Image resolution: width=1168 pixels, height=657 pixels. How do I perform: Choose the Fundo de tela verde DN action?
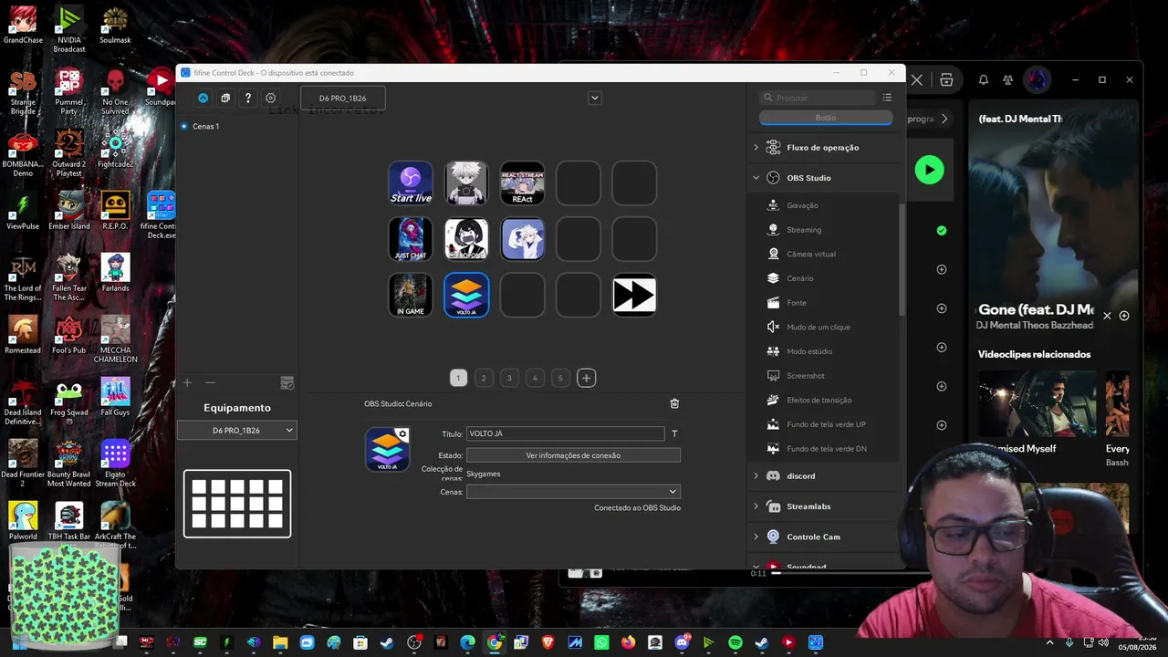(x=825, y=449)
